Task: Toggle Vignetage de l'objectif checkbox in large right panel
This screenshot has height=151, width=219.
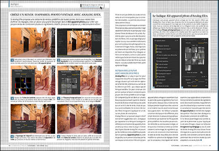Action: point(183,77)
